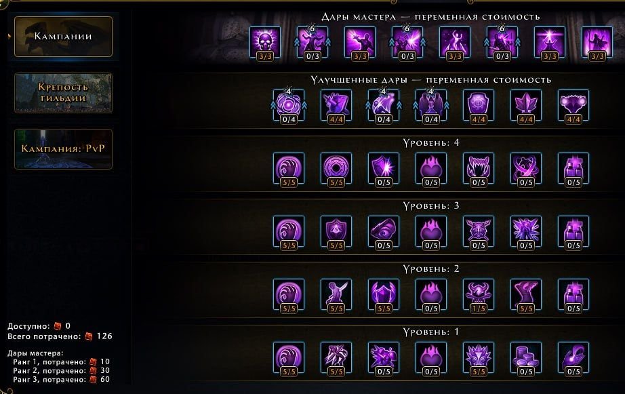The width and height of the screenshot is (625, 394).
Task: Switch to Крепость гильдии tab
Action: 63,93
